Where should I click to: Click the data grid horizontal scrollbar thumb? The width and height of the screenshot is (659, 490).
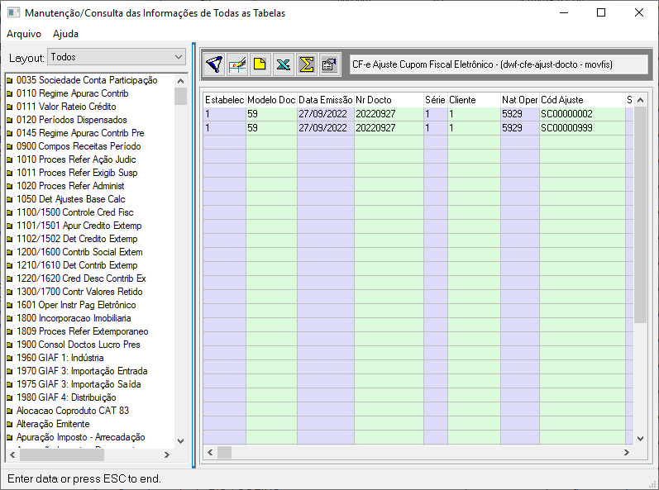[224, 452]
